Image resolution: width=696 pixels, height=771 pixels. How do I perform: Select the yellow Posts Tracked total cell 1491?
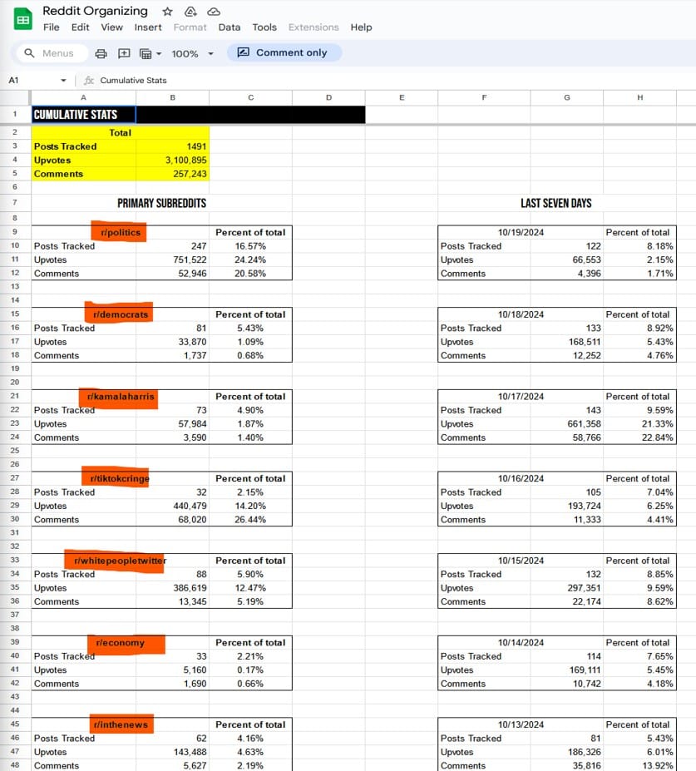tap(172, 146)
